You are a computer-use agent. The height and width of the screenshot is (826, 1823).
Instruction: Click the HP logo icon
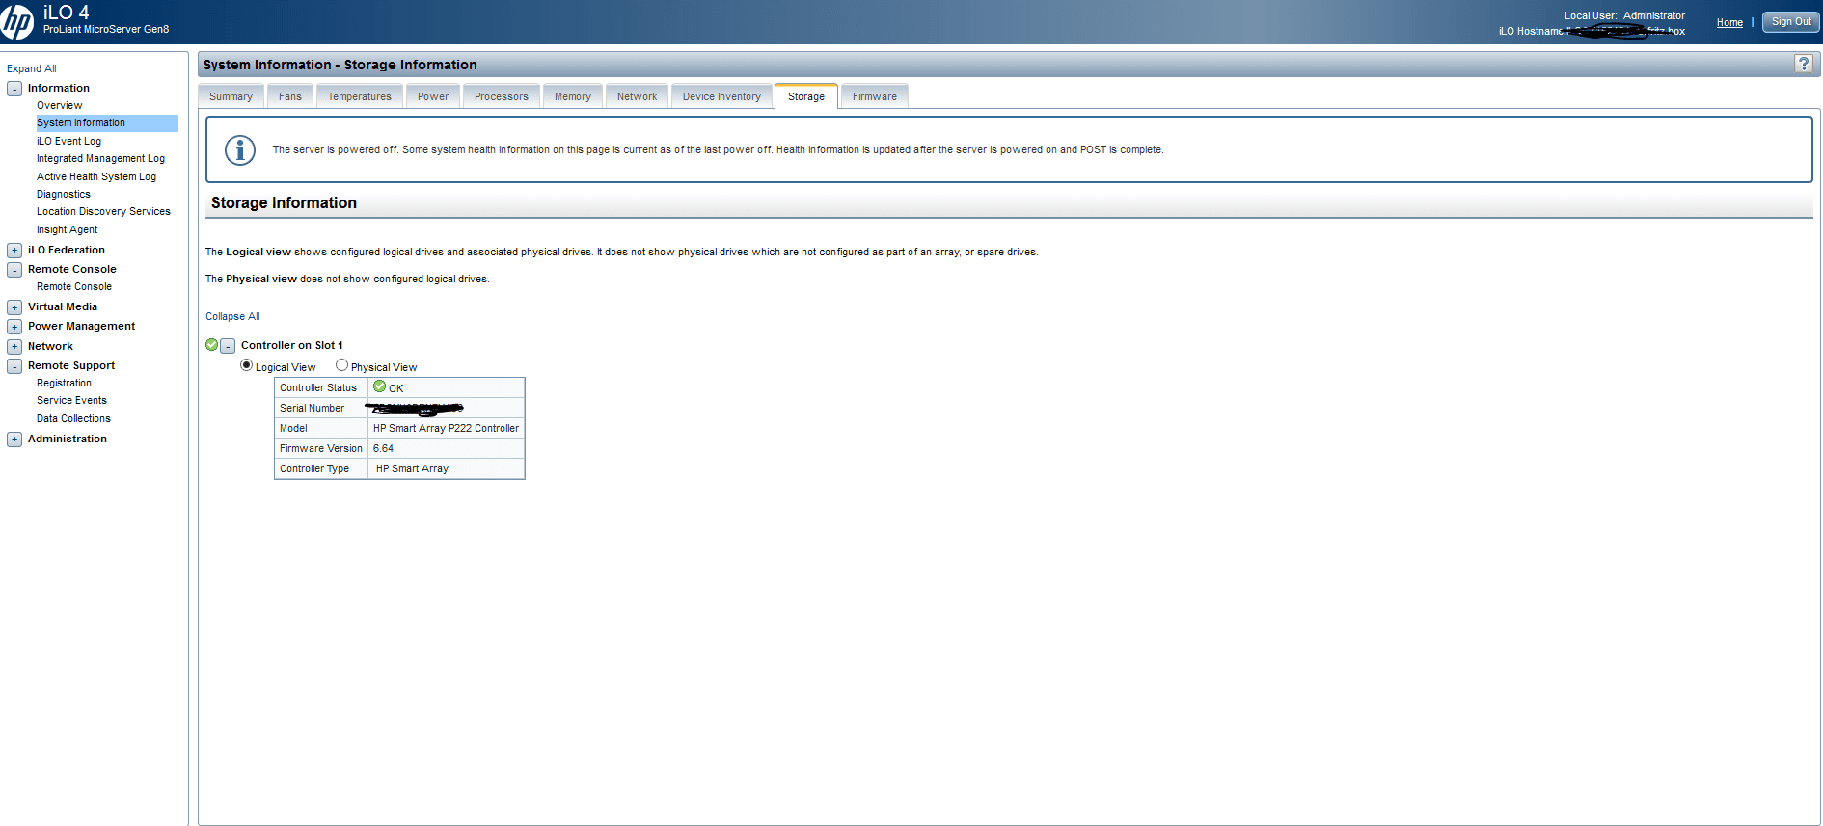tap(16, 21)
